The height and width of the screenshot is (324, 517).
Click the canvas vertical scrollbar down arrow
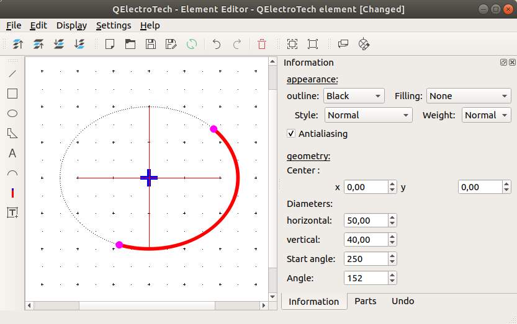pyautogui.click(x=272, y=297)
